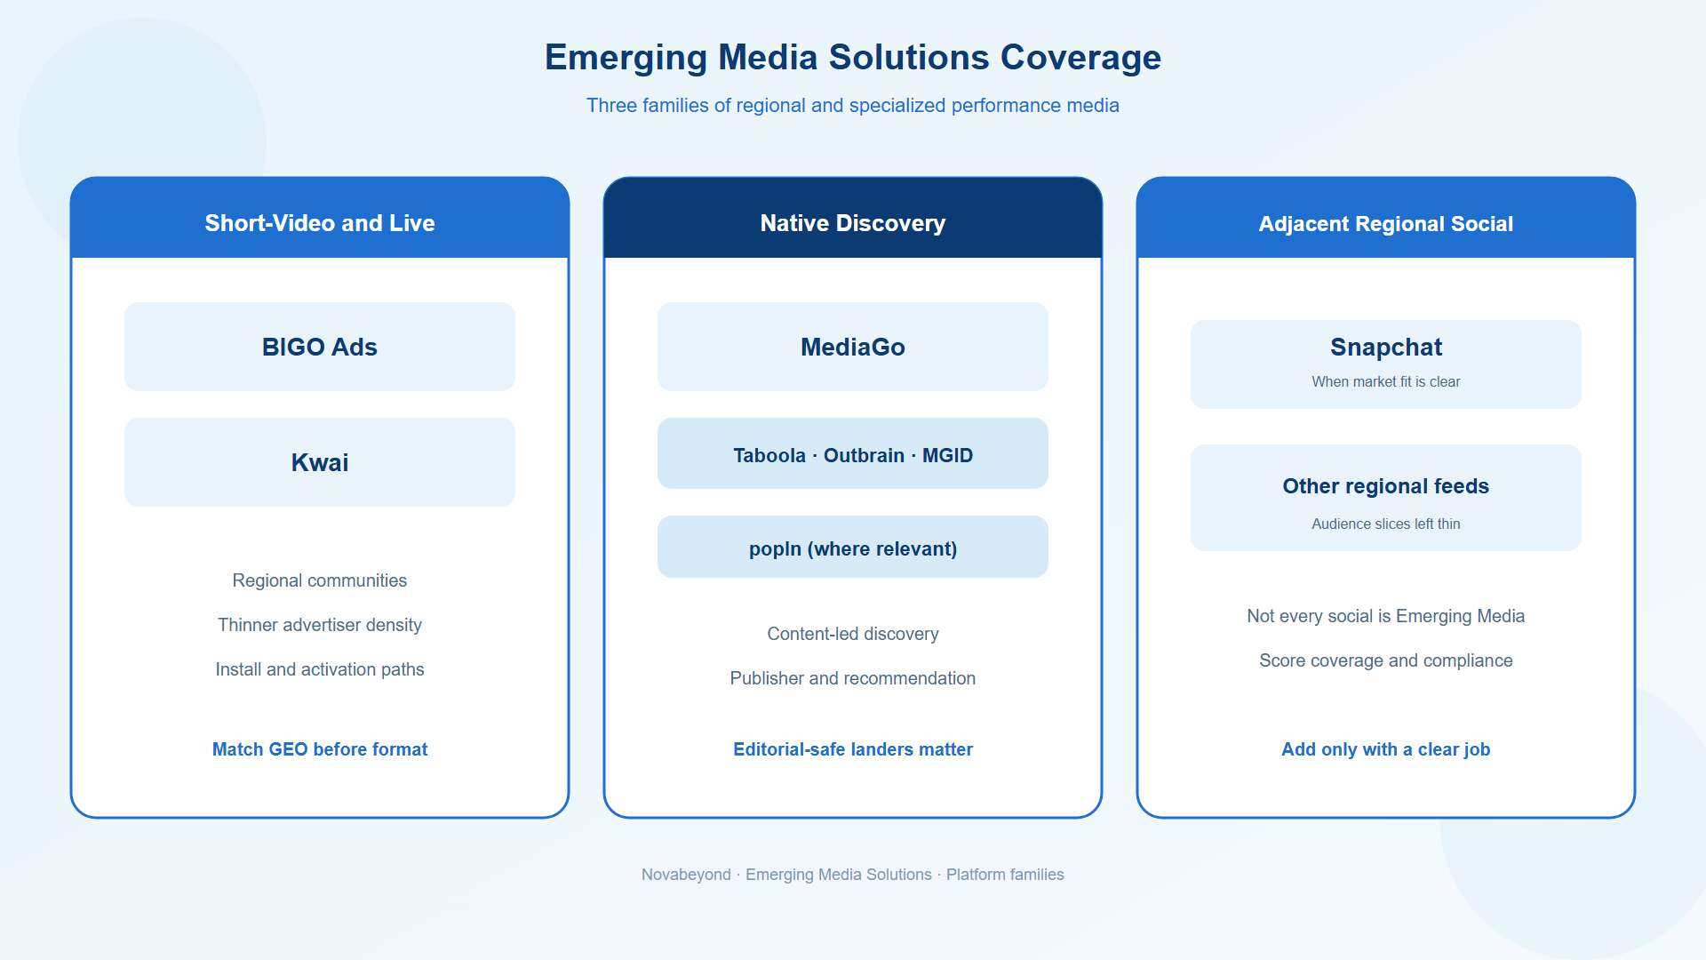
Task: Click the subtitle 'Three families of regional and specialized performance media'
Action: [853, 105]
